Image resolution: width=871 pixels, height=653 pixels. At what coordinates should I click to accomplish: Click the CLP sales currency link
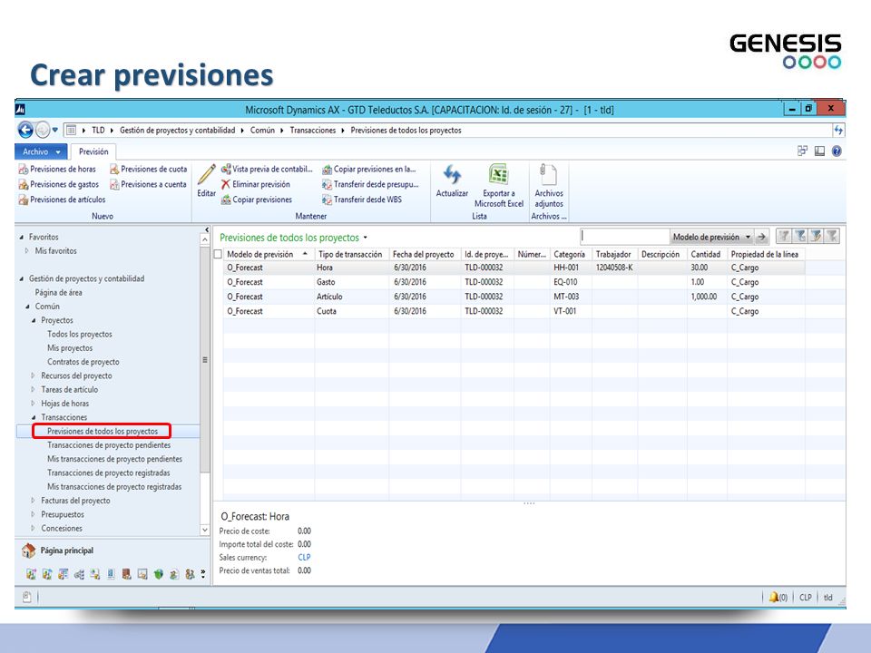click(x=305, y=558)
